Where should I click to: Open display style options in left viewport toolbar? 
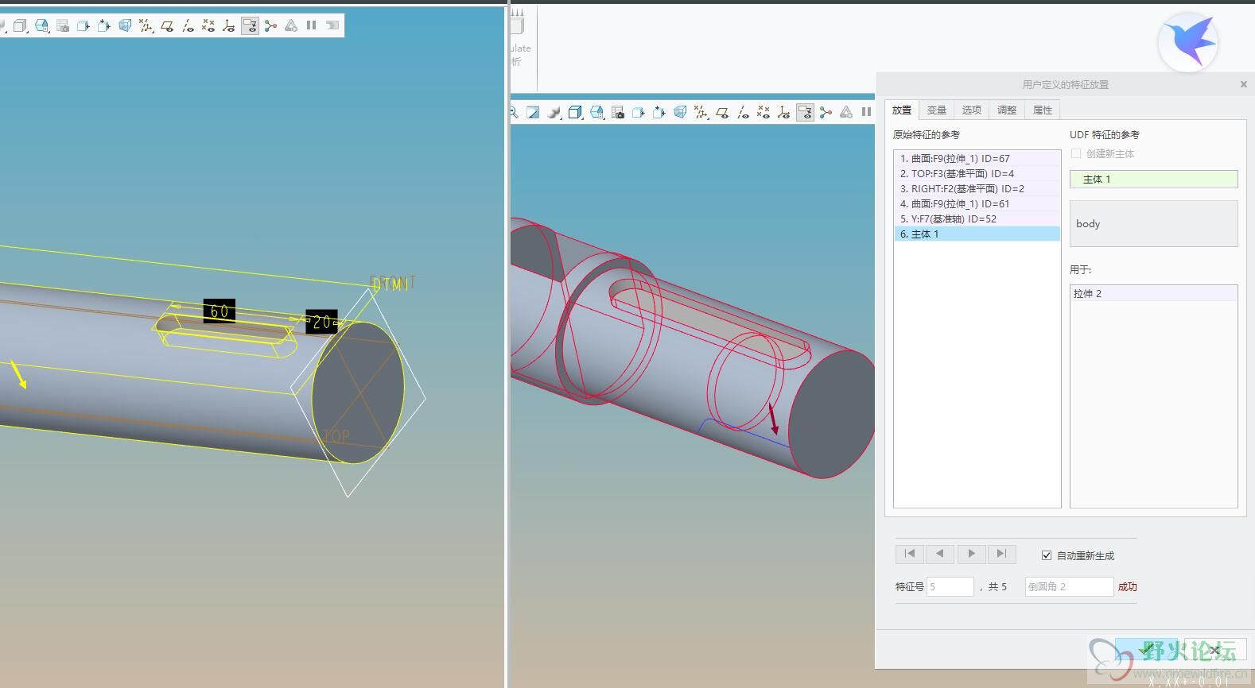[21, 25]
